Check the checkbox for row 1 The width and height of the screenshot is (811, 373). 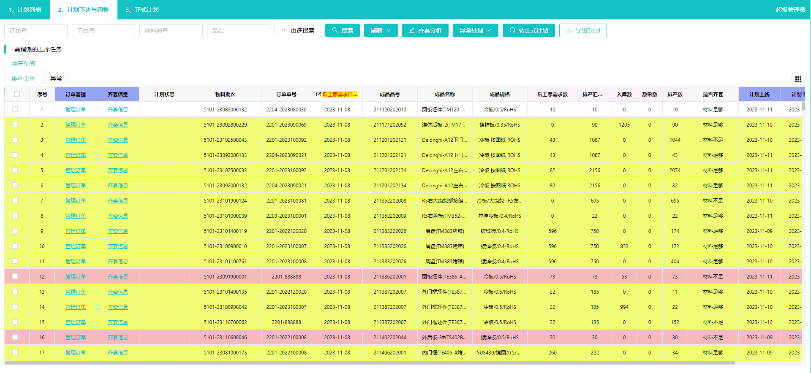coord(15,109)
